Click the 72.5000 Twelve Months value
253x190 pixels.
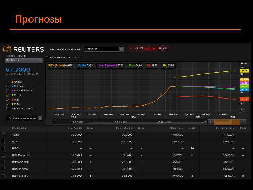(229, 176)
